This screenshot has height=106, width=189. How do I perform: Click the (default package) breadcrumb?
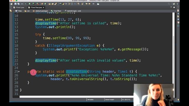click(x=40, y=11)
